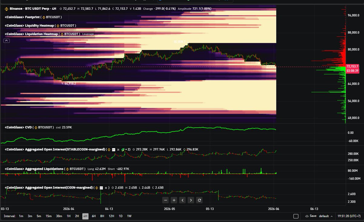The width and height of the screenshot is (364, 222).
Task: Click Binance icon in COIN-margined Open Interest label
Action: 97,188
